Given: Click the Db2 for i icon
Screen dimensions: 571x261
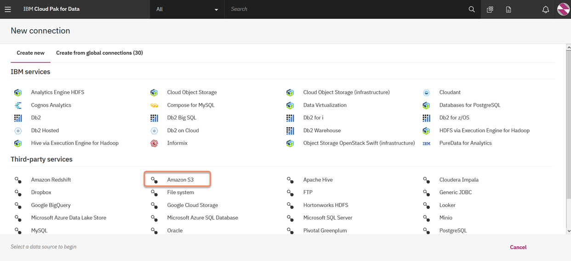Looking at the screenshot, I should [290, 118].
